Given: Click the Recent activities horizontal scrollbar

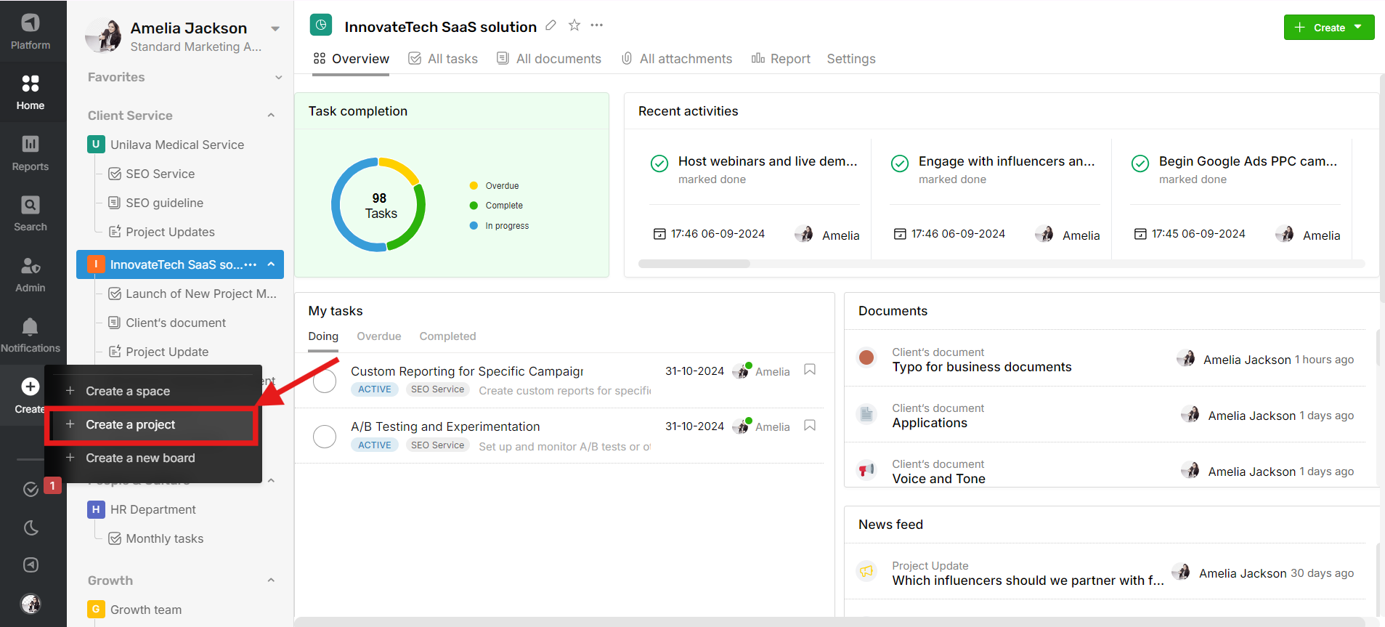Looking at the screenshot, I should [x=694, y=264].
